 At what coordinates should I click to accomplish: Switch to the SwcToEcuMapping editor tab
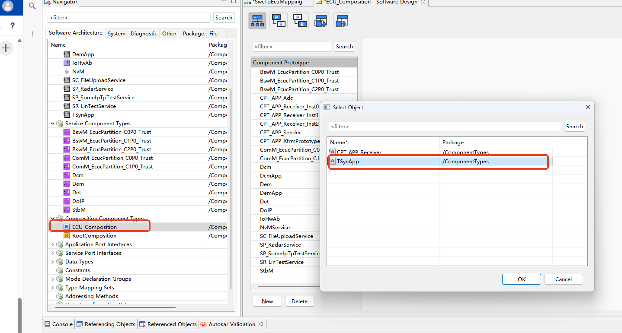277,2
